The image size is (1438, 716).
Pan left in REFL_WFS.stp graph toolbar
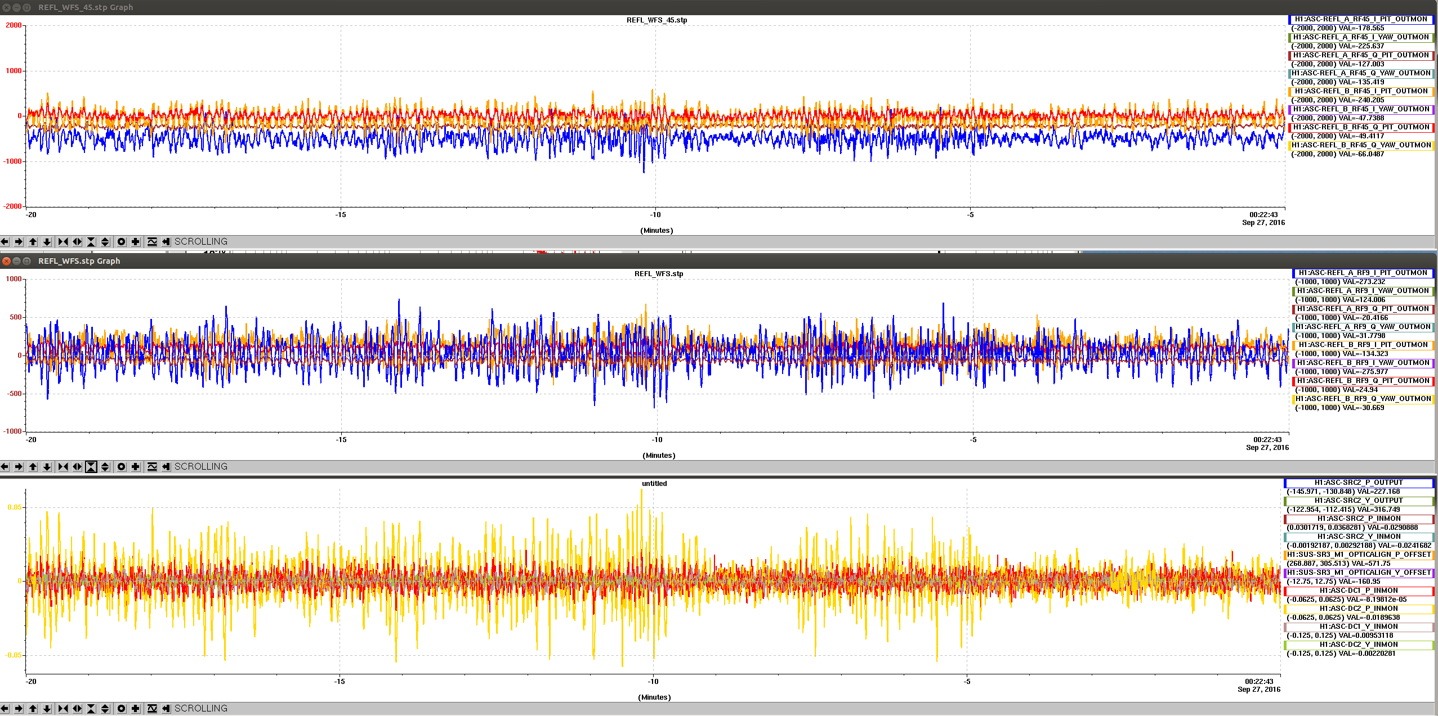click(5, 467)
